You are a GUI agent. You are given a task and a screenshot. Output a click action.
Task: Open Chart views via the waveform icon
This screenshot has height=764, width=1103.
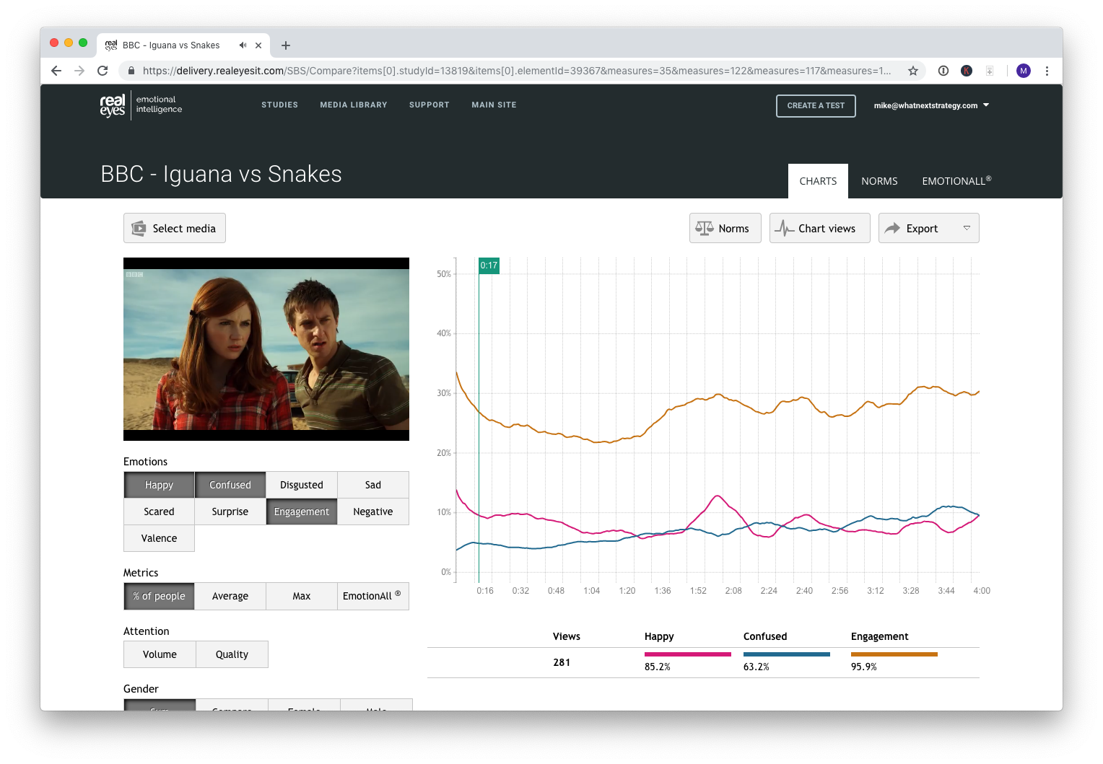[785, 228]
